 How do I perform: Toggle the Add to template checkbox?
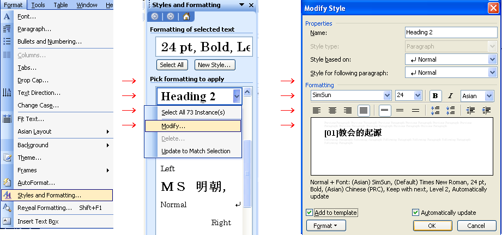[310, 213]
